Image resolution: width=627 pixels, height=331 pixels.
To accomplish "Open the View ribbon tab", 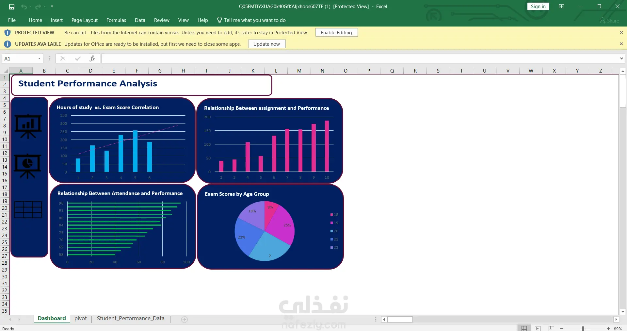I will click(x=184, y=20).
